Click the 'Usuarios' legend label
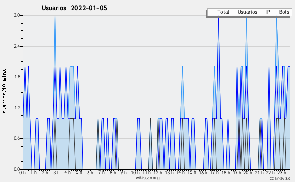295x182 pixels. click(x=247, y=12)
